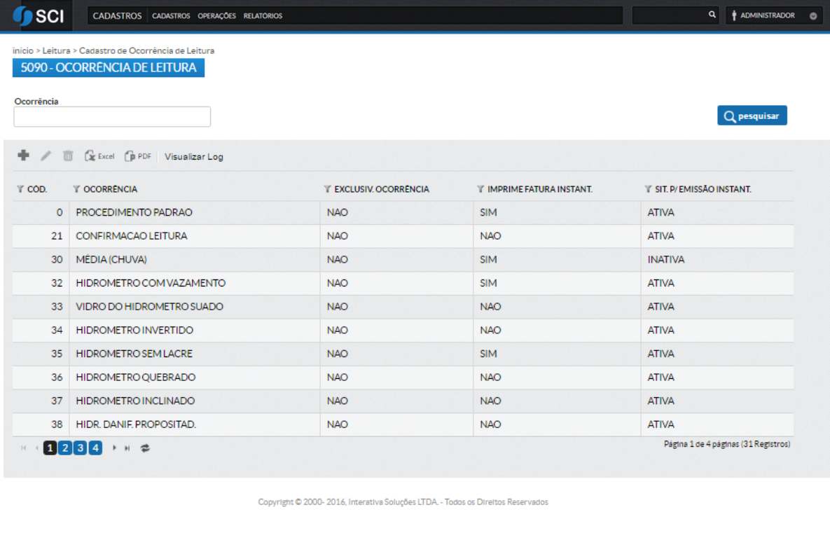Go to page 3 of results
Screen dimensions: 830x547
click(80, 447)
